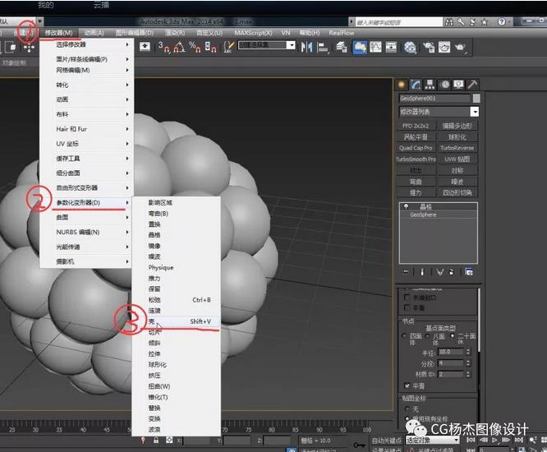Toggle 平滑 checkbox below 末端封口
547x452 pixels.
[x=407, y=307]
